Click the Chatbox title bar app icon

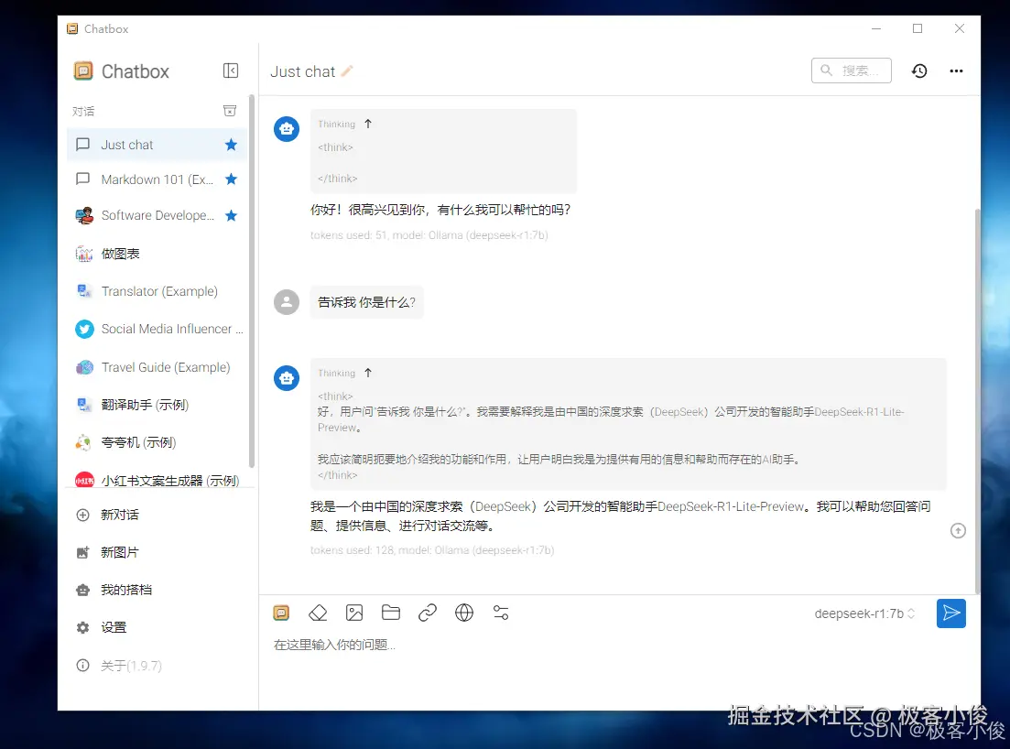72,28
